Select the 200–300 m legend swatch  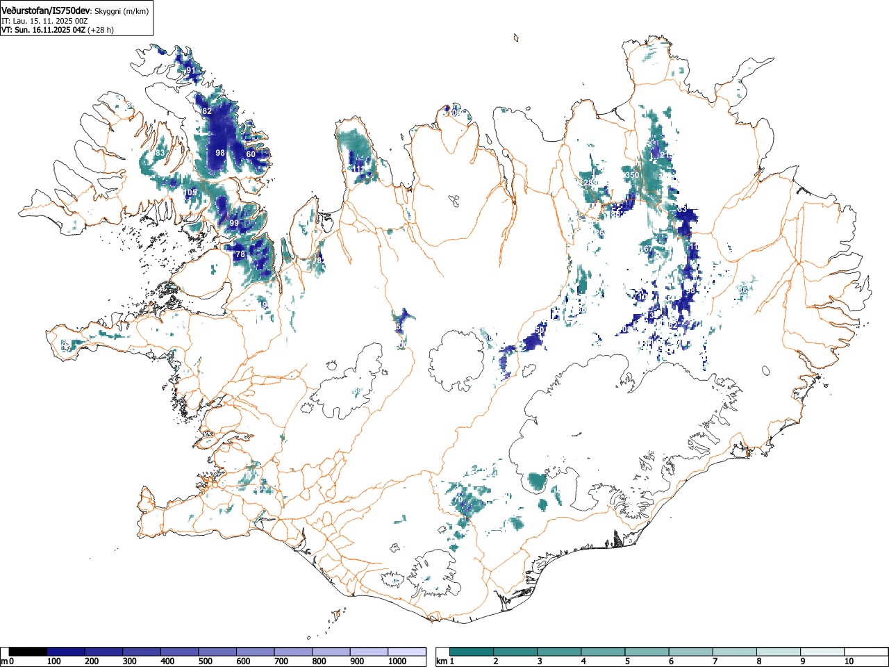(104, 652)
